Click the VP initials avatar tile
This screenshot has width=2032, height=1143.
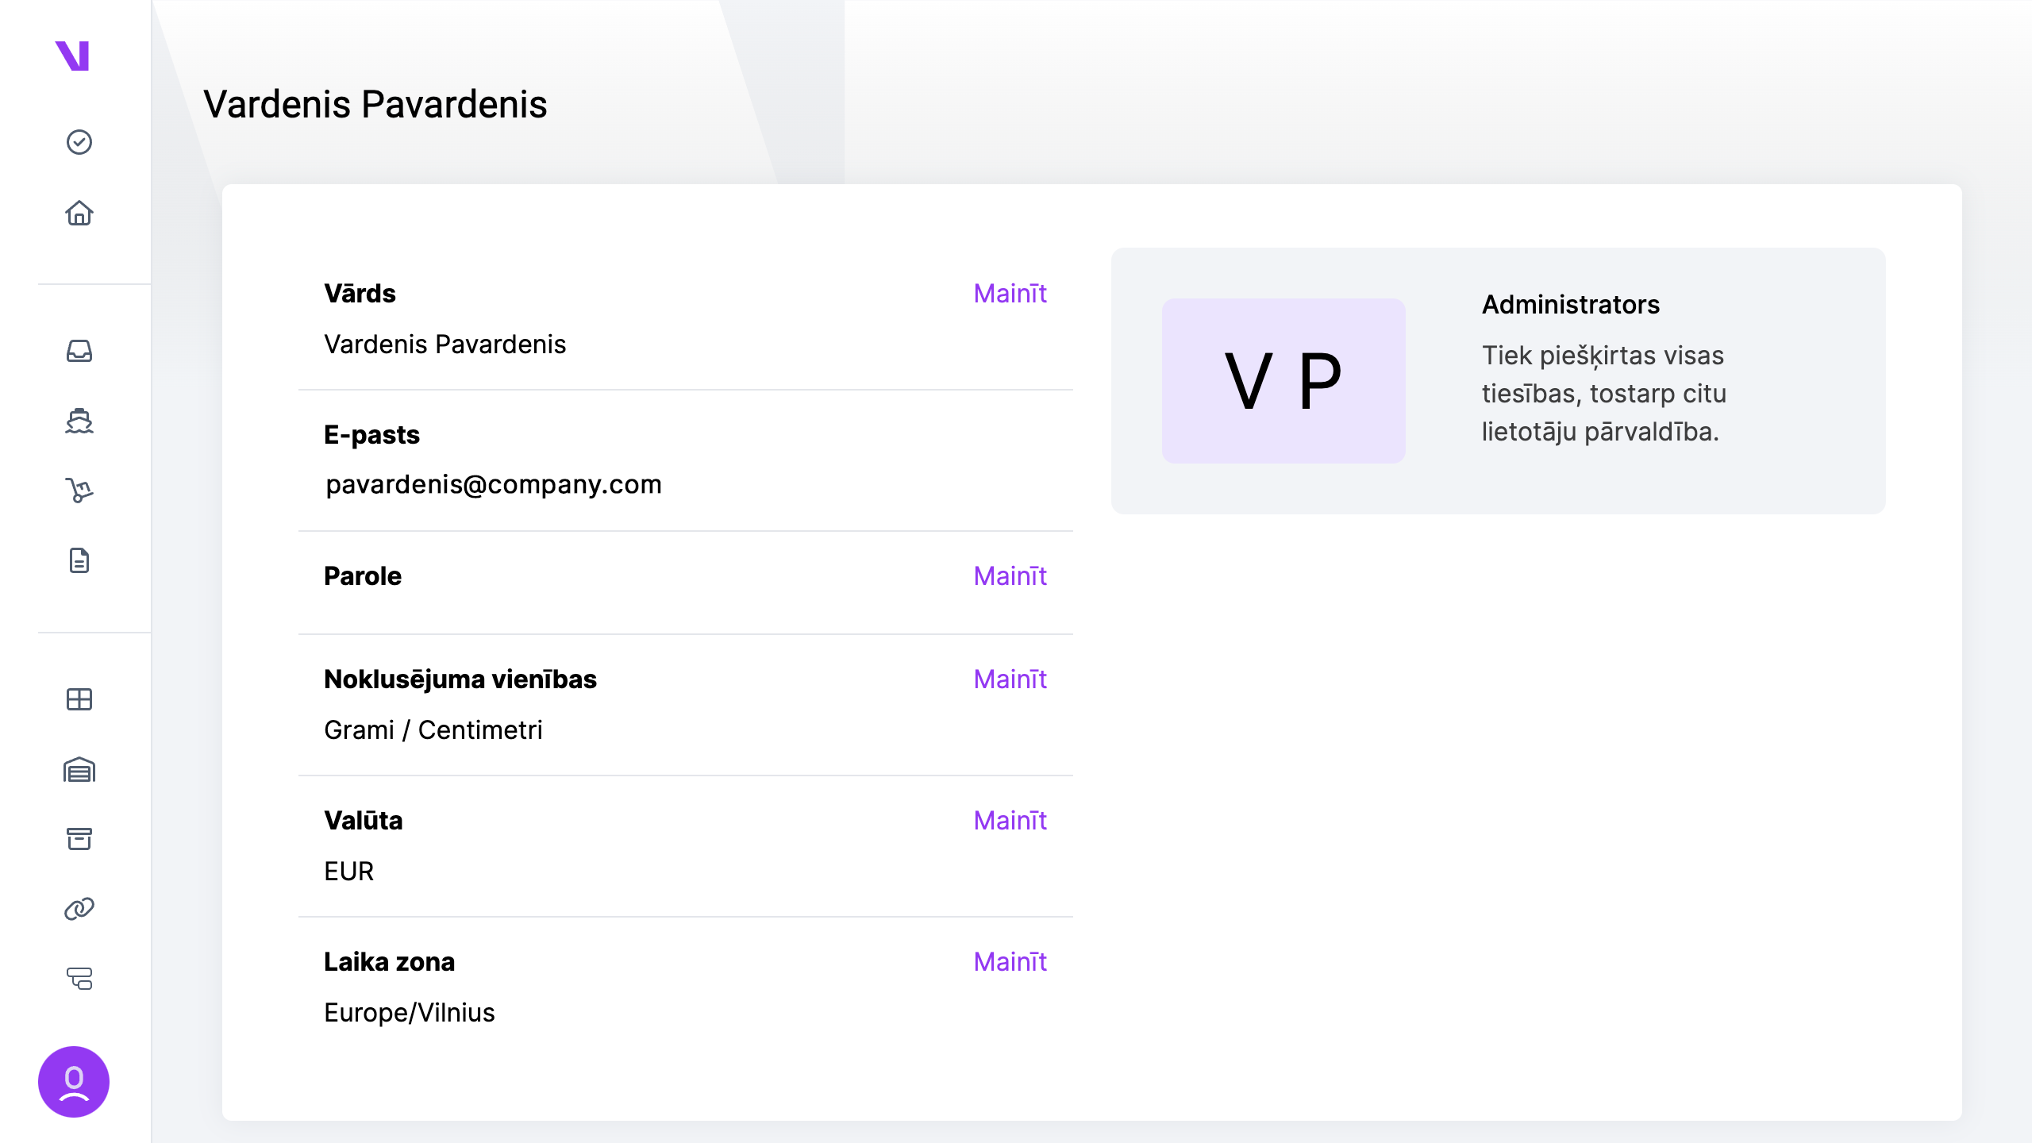1283,381
